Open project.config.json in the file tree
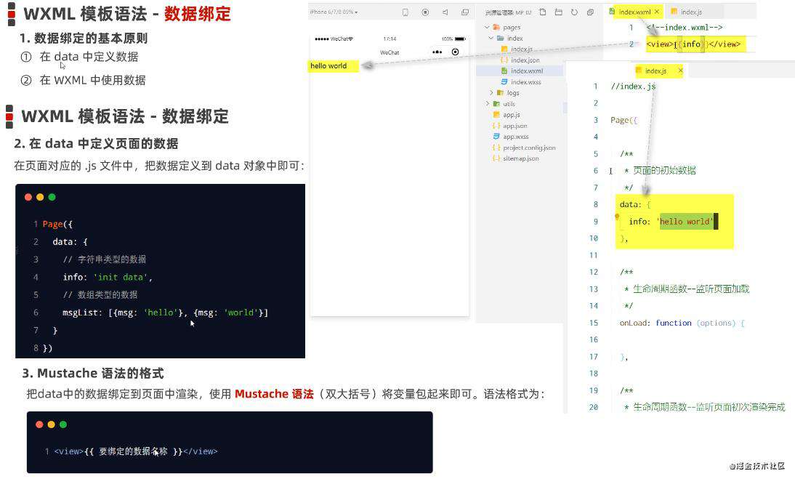 pyautogui.click(x=529, y=148)
